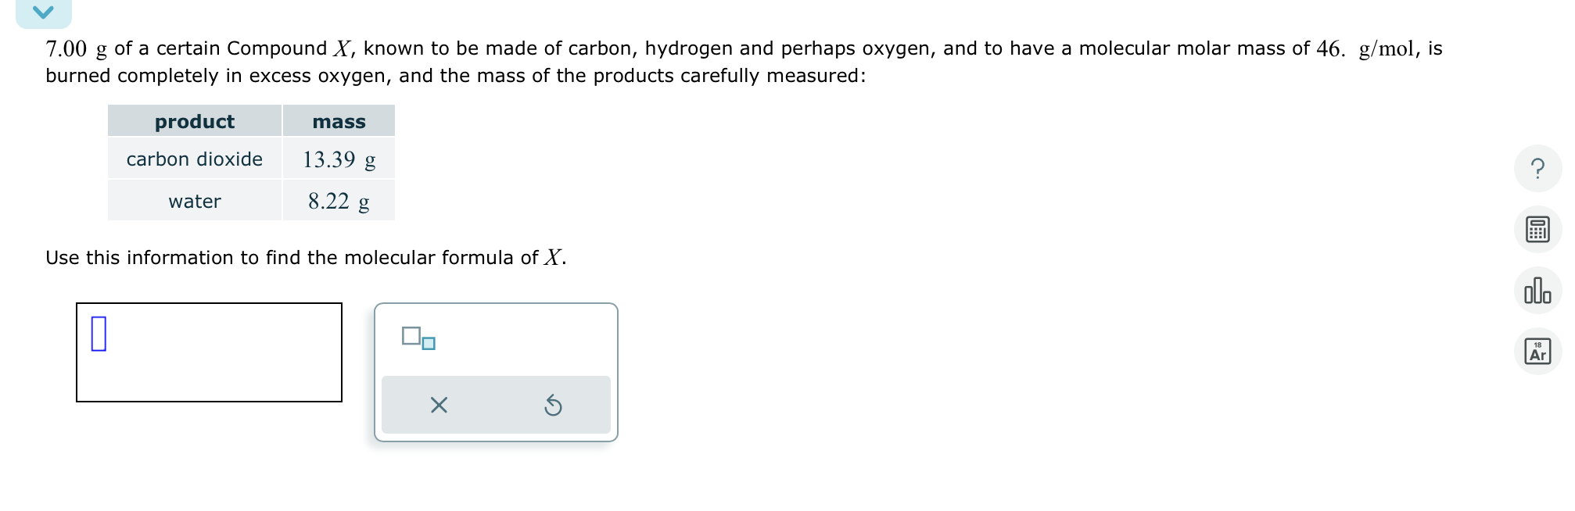1575x511 pixels.
Task: Collapse the question using the top-left chevron
Action: click(45, 11)
